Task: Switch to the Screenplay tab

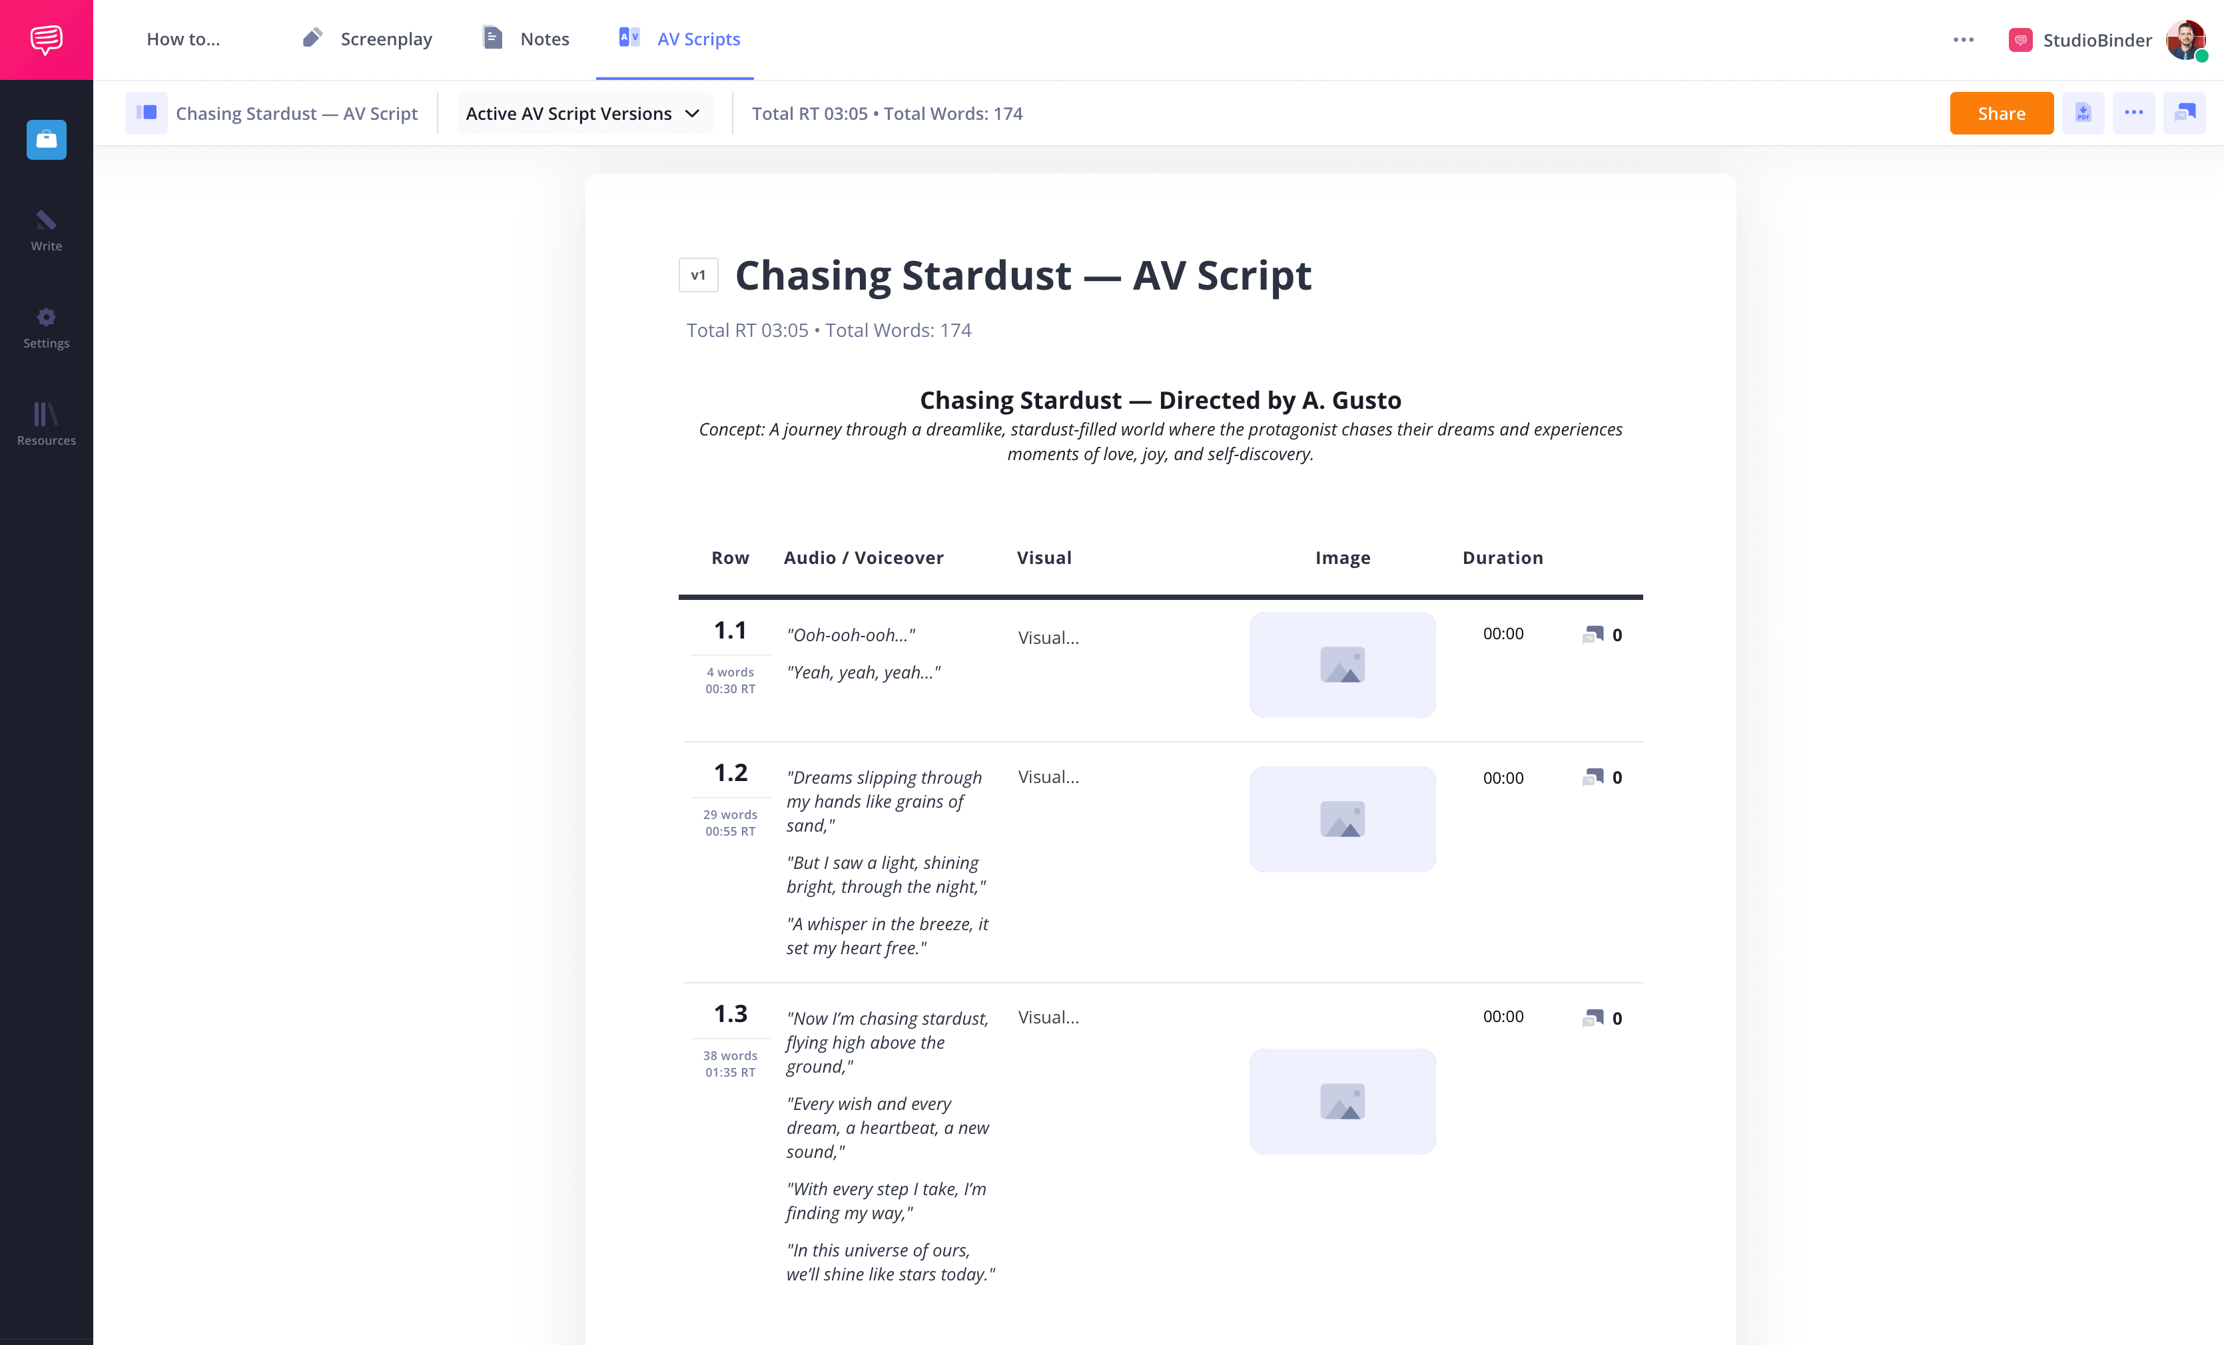Action: pos(366,38)
